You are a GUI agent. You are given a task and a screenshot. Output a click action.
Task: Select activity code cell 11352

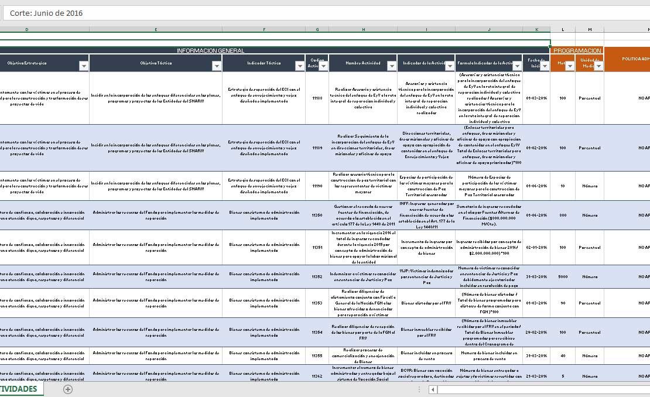click(317, 277)
